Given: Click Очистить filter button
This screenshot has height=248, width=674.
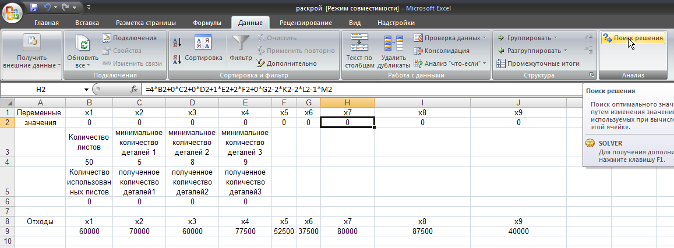Looking at the screenshot, I should 276,38.
